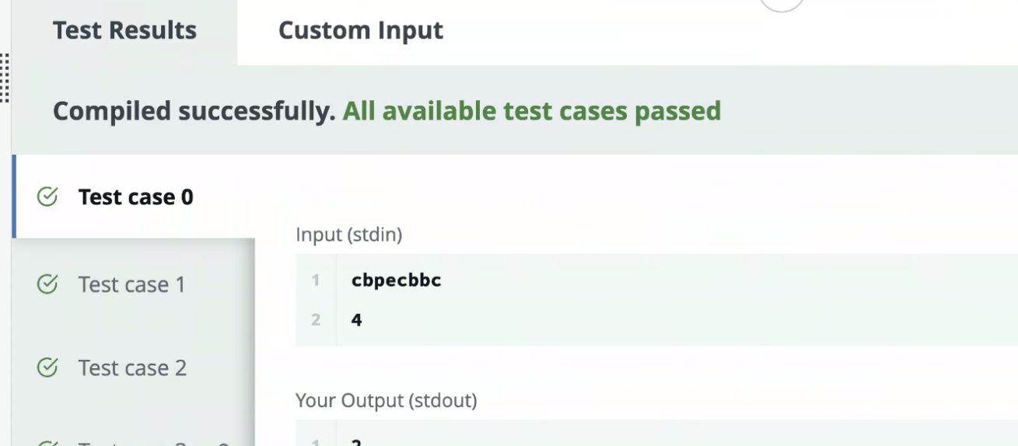The image size is (1018, 446).
Task: Click the green checkmark beside Test case 0
Action: 47,197
